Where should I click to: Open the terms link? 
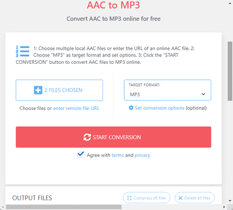pos(118,155)
